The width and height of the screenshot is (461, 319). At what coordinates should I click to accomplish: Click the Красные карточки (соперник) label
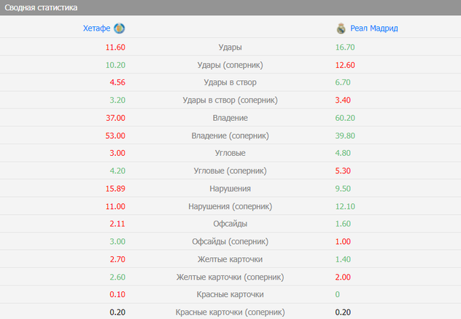tap(230, 312)
